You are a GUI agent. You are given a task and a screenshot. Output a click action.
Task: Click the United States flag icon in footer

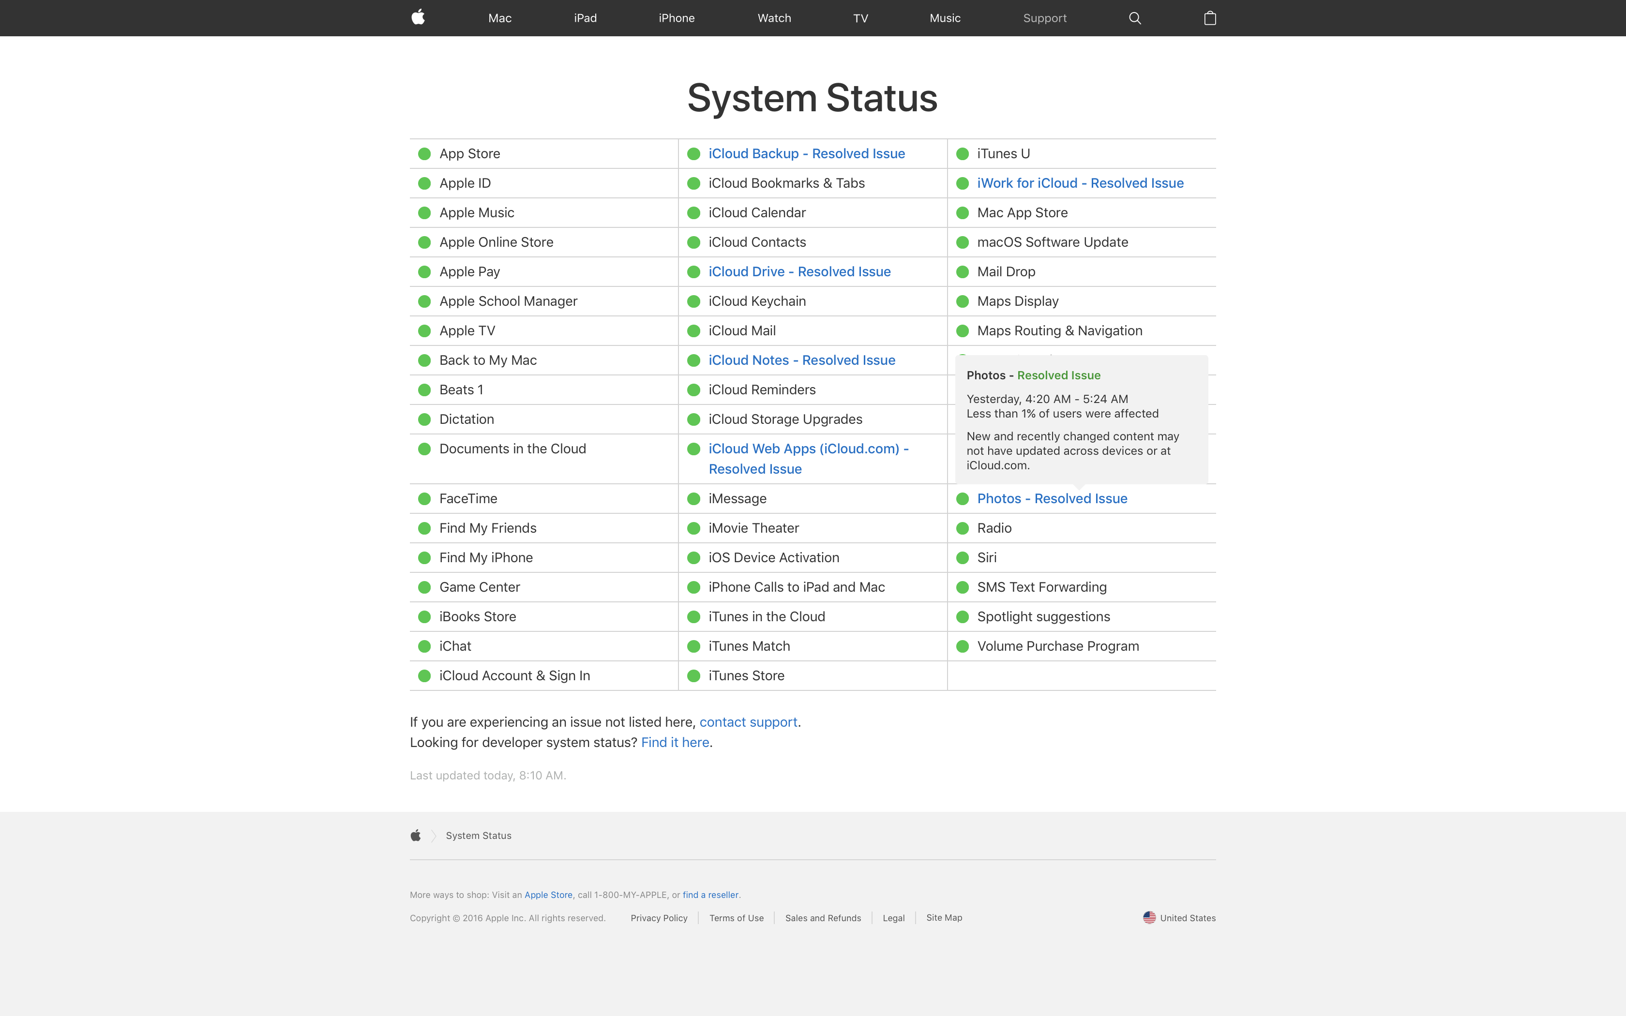pos(1149,917)
